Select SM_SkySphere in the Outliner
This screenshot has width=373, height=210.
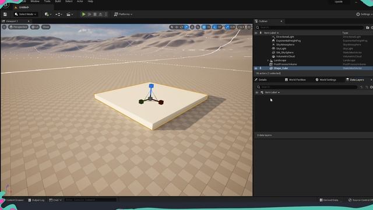tap(285, 52)
